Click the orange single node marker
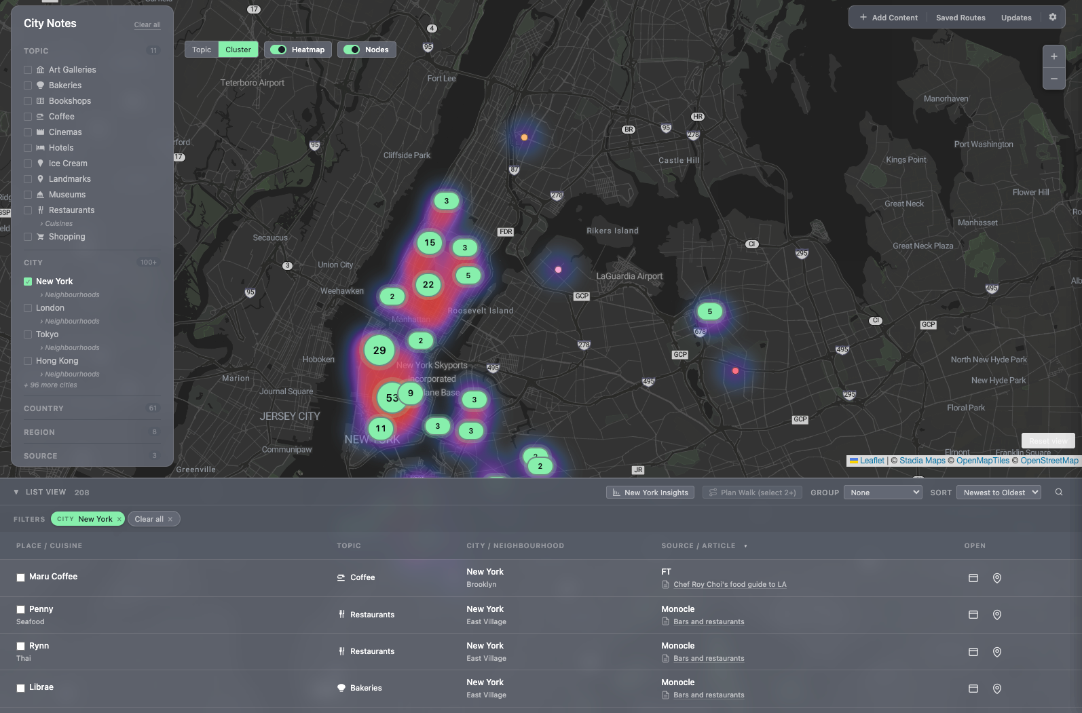 pos(524,137)
